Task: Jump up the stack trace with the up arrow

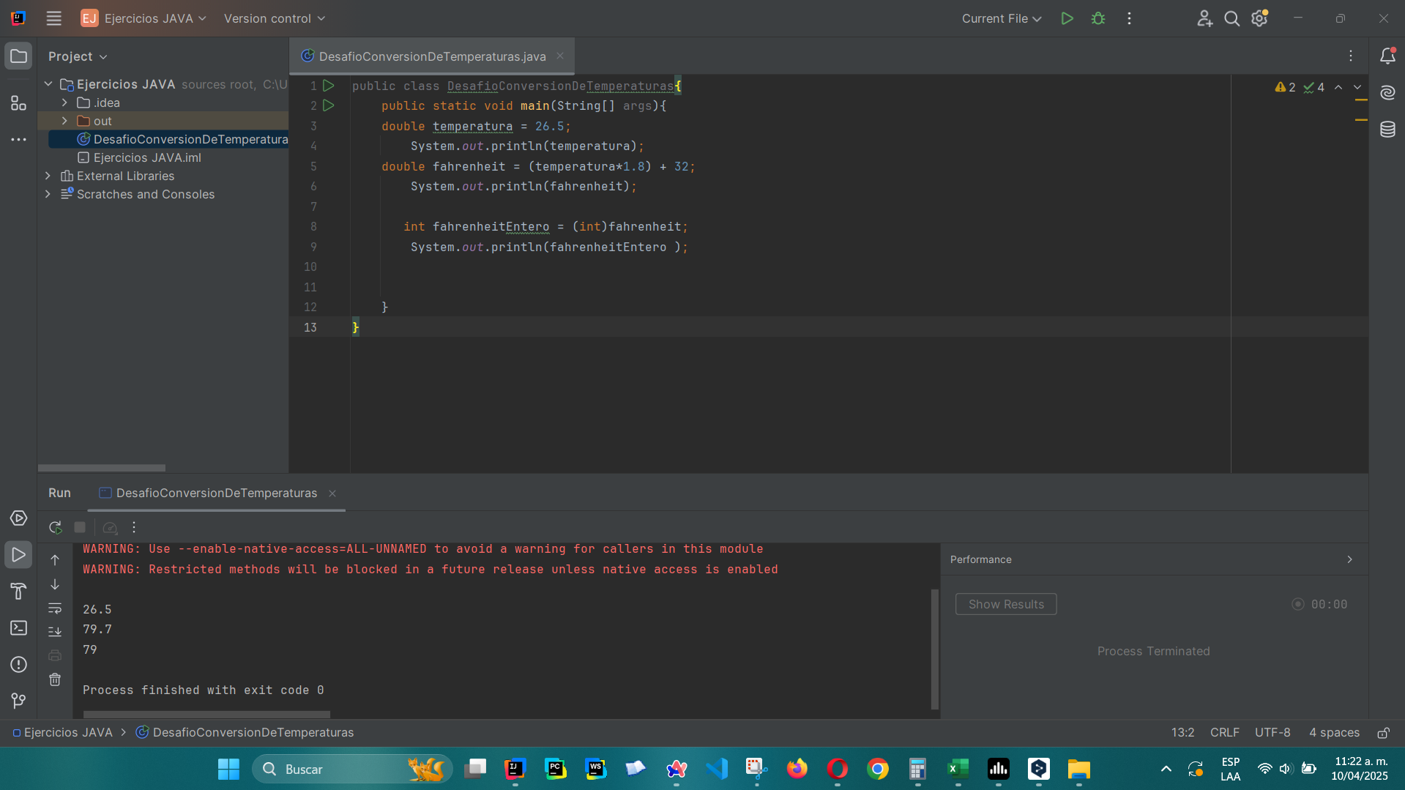Action: click(x=55, y=560)
